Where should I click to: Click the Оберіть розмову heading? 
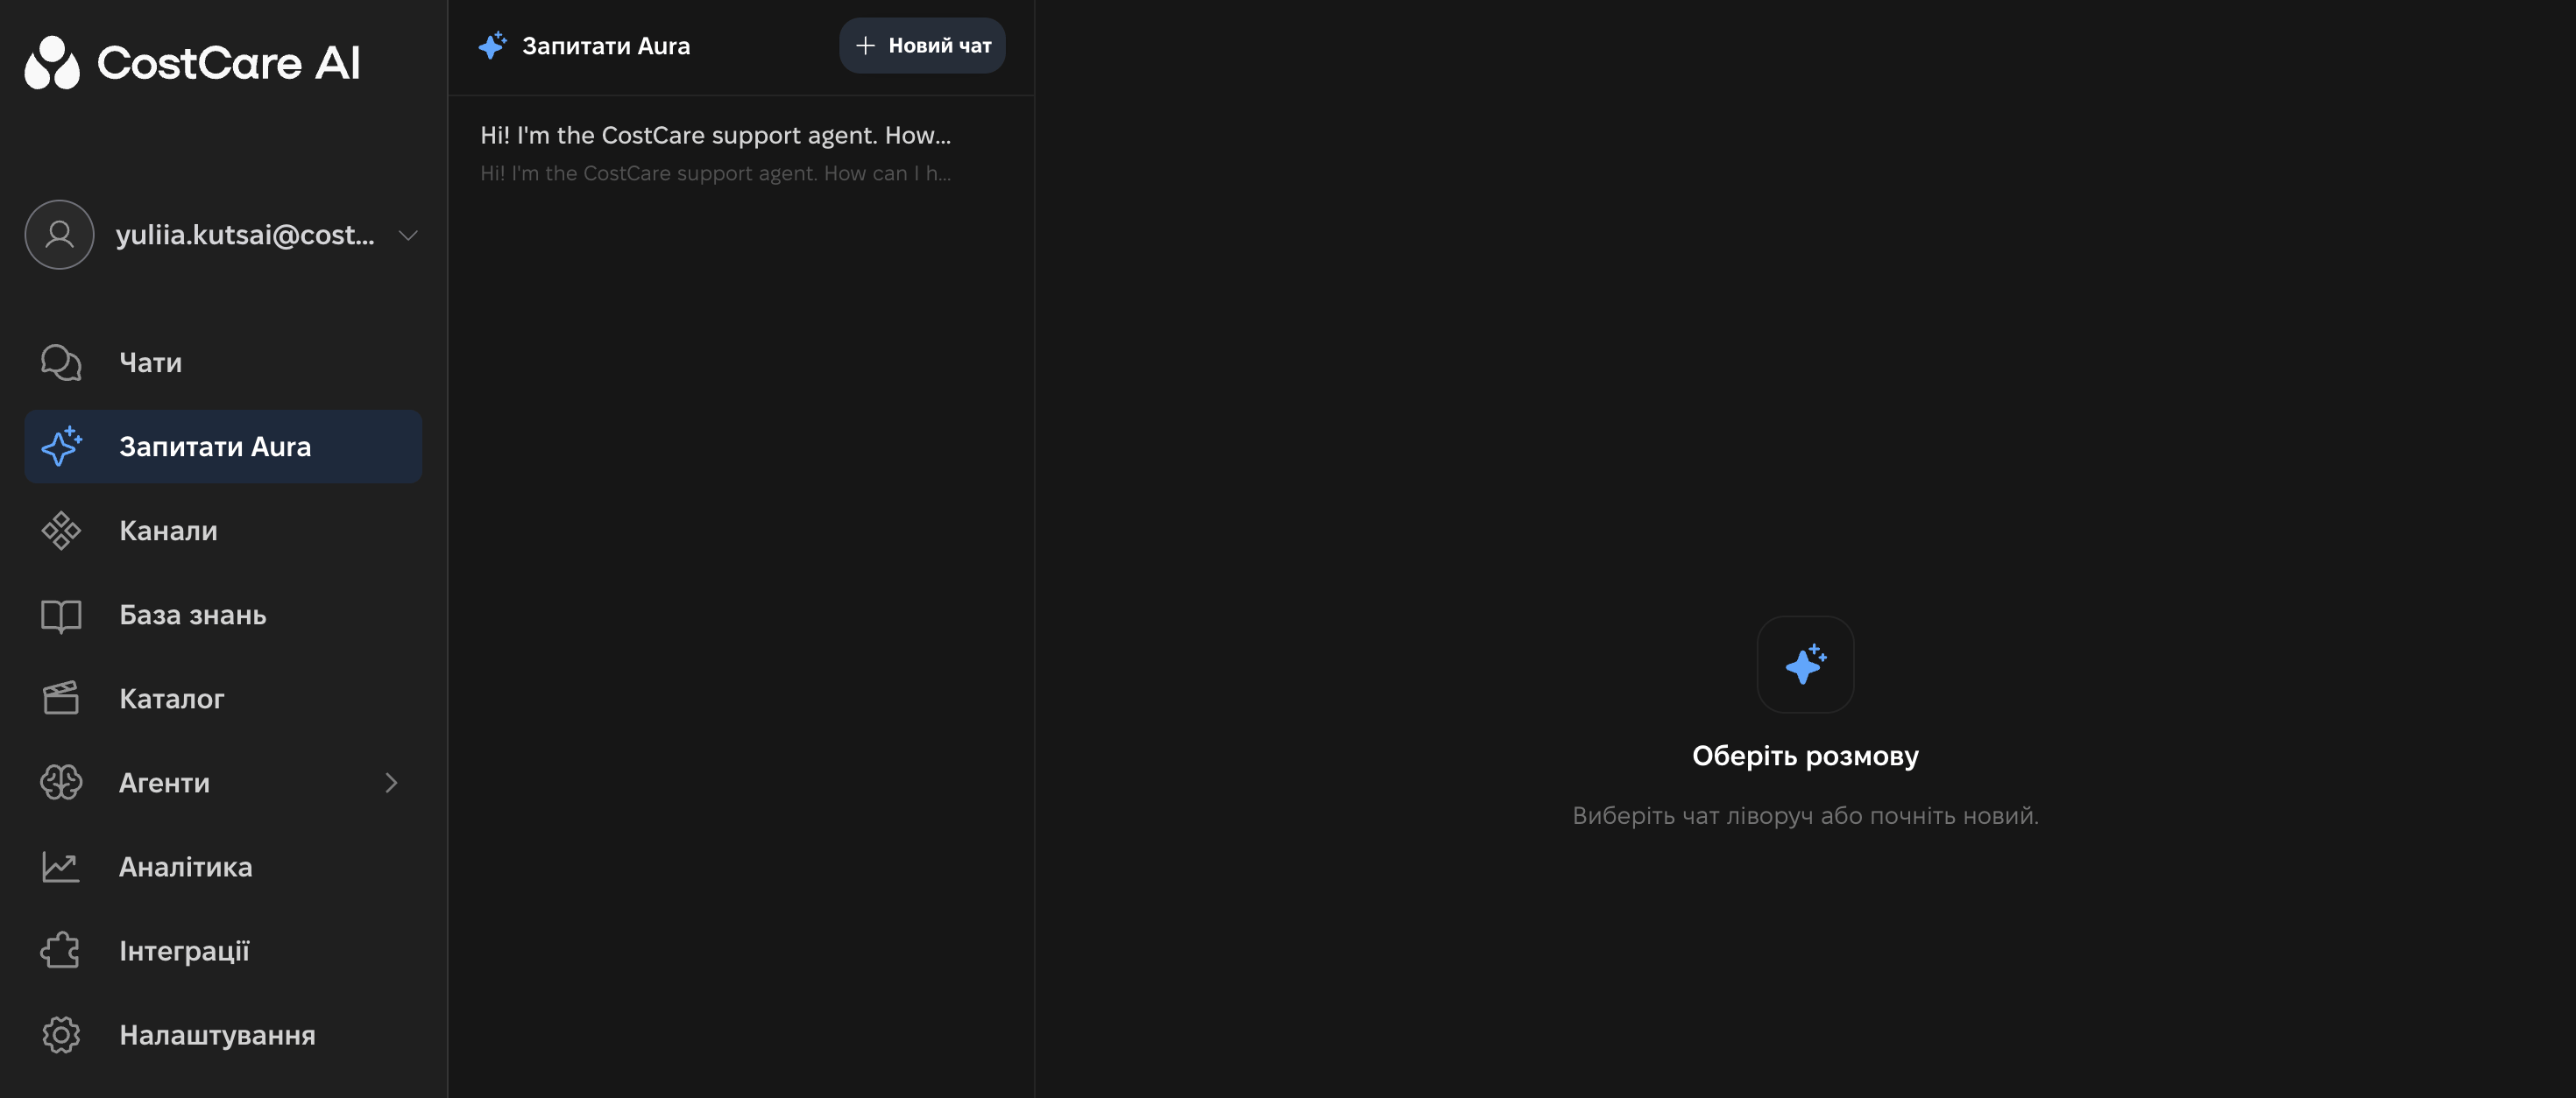tap(1805, 757)
